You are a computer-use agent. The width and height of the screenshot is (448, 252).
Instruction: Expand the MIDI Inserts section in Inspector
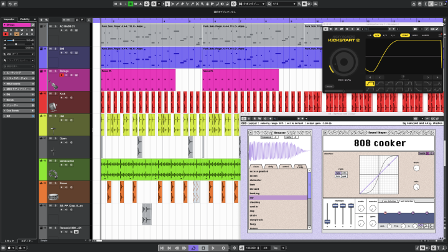[19, 84]
